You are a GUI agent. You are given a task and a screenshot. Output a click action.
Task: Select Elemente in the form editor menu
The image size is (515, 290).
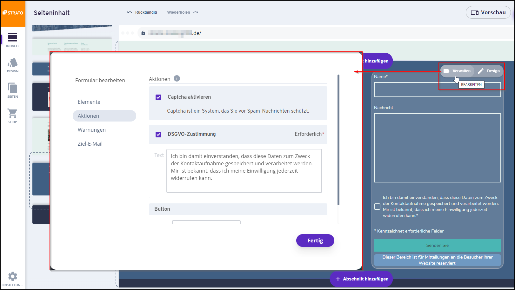pos(89,102)
